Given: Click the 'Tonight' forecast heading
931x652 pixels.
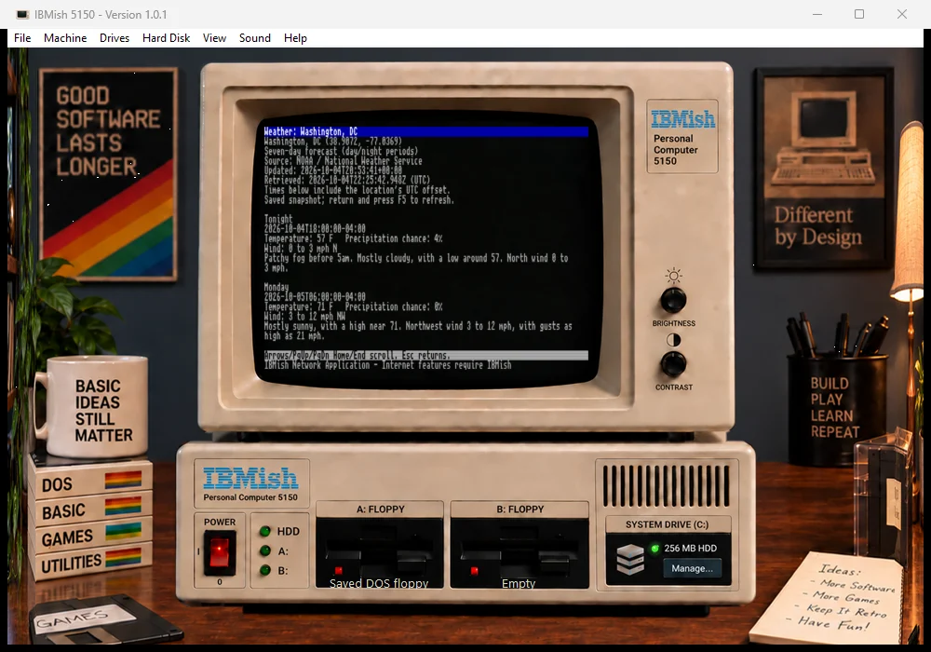Looking at the screenshot, I should (x=278, y=219).
